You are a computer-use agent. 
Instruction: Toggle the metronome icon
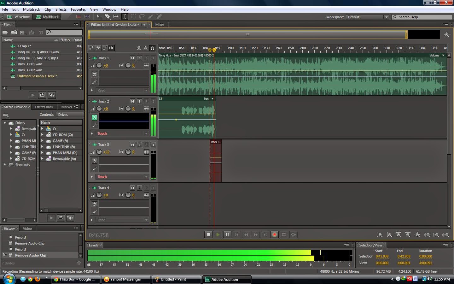[x=139, y=48]
